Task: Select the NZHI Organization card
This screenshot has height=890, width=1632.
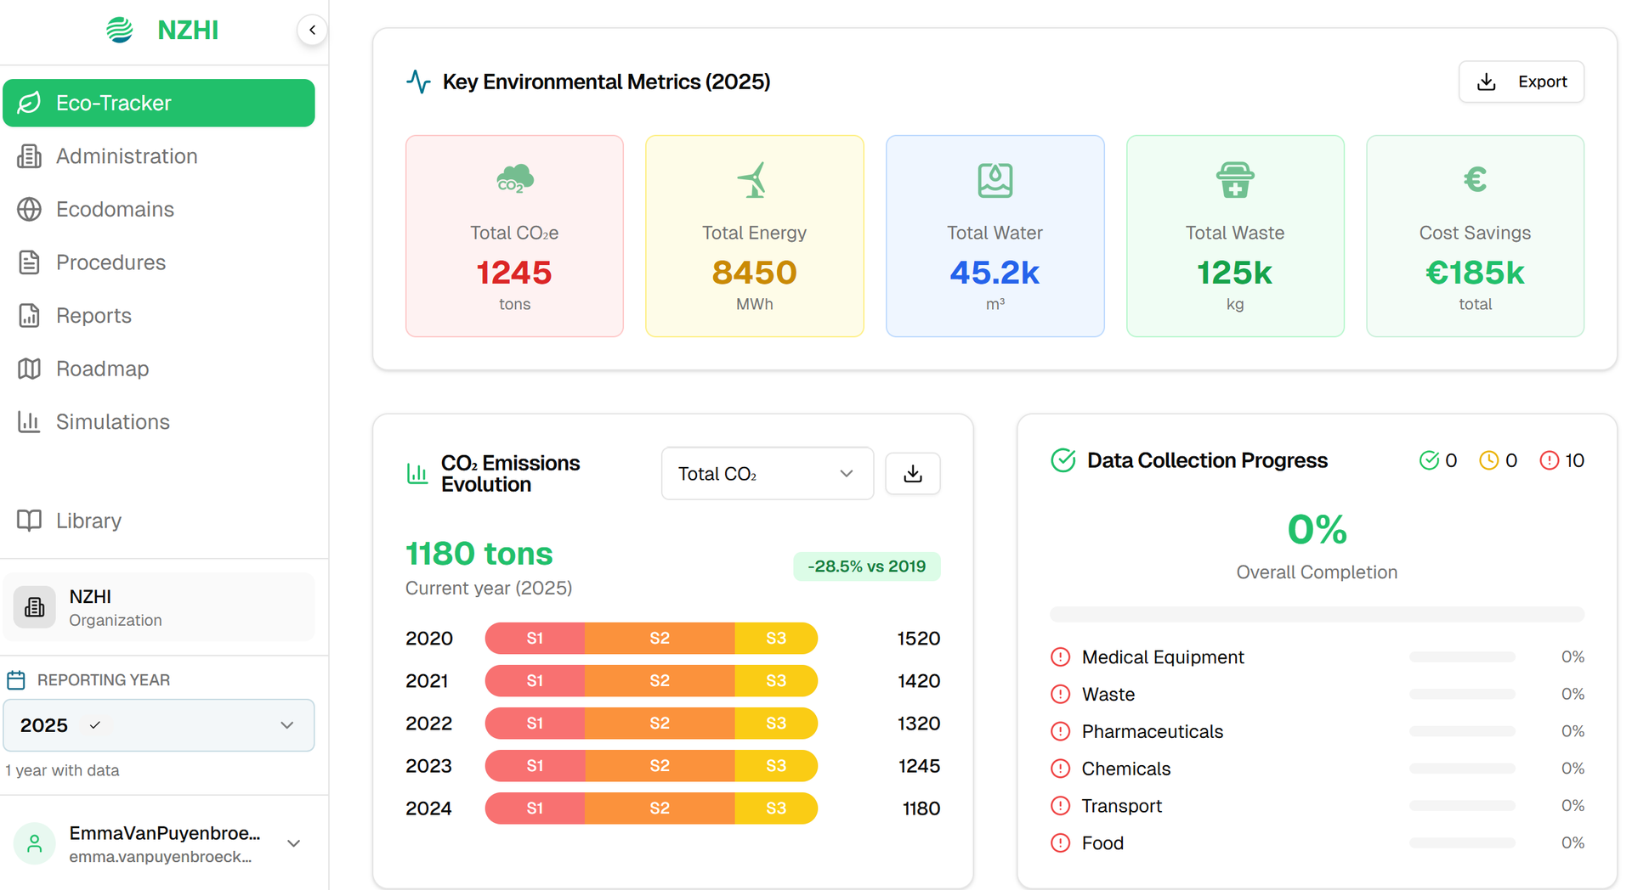Action: click(x=159, y=608)
